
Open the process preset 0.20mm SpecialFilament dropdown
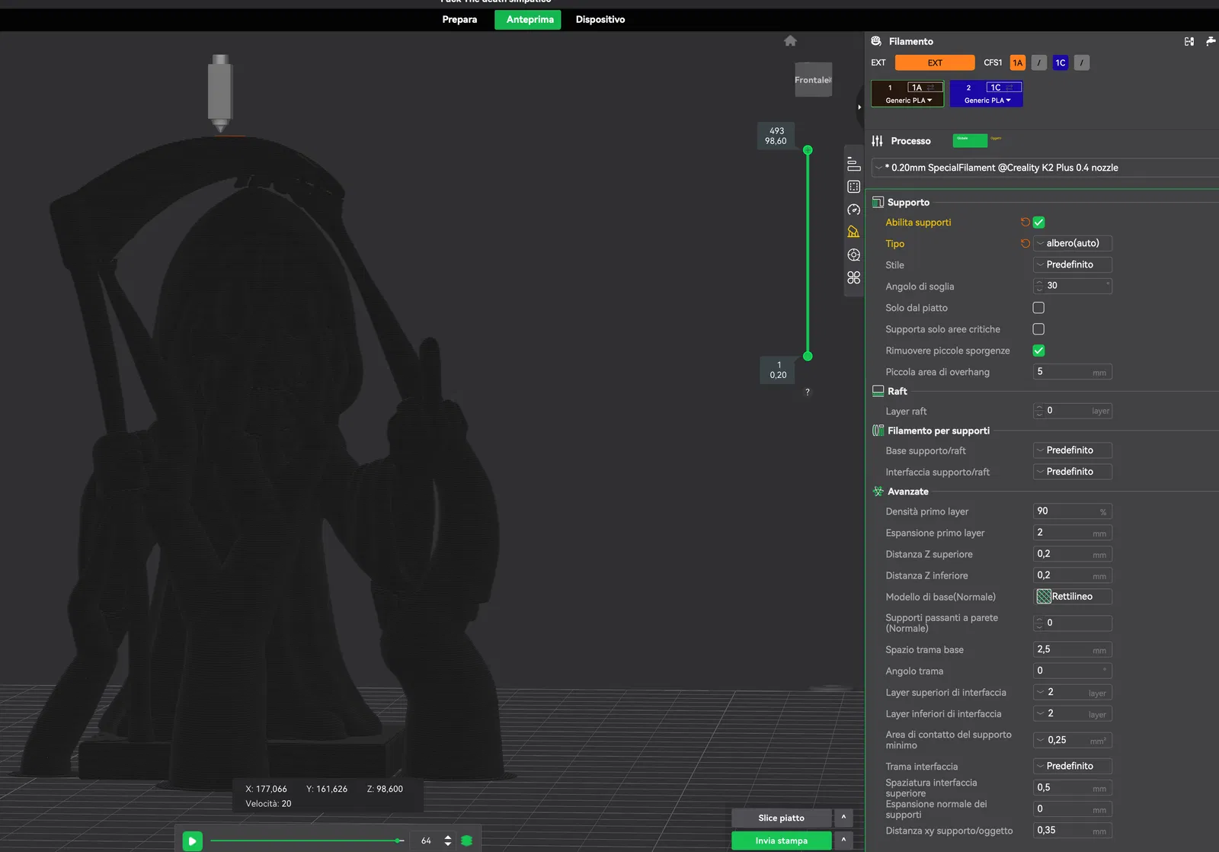pos(1045,168)
